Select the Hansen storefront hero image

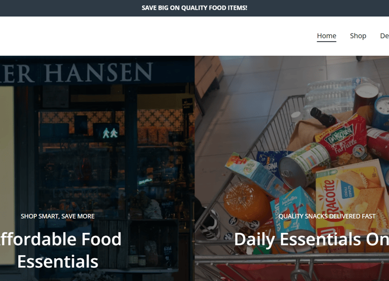tap(97, 168)
